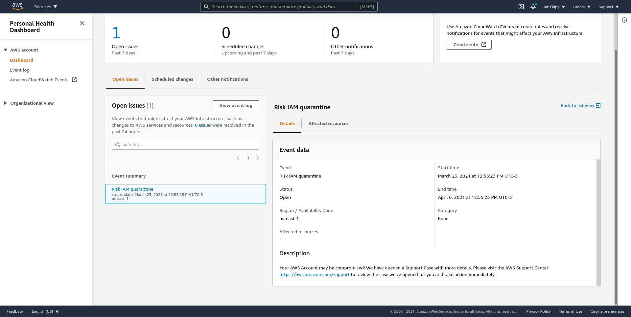Click the View event log button

tap(236, 105)
